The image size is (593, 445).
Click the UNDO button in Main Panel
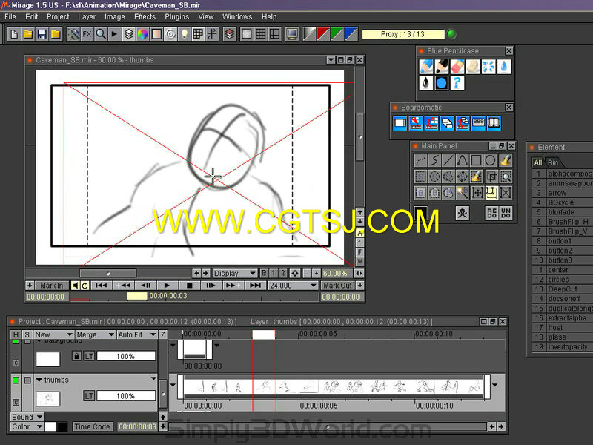pos(506,213)
